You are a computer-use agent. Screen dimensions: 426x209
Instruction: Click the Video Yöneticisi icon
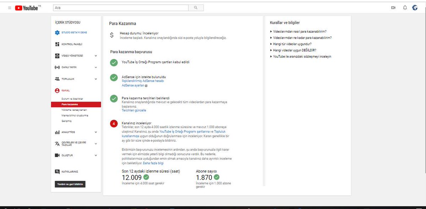point(57,56)
